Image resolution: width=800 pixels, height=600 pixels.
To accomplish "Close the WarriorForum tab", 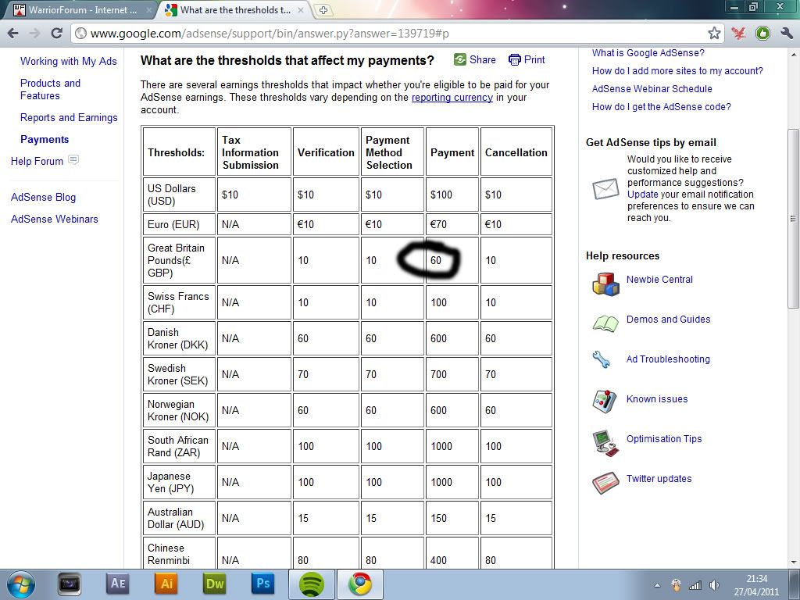I will pyautogui.click(x=148, y=10).
